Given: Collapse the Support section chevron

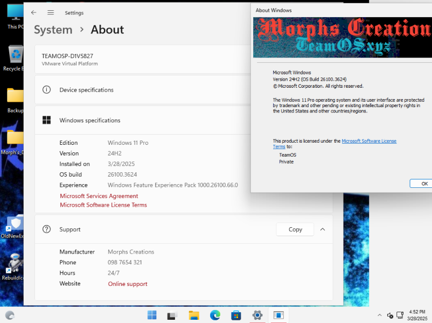Looking at the screenshot, I should 323,229.
